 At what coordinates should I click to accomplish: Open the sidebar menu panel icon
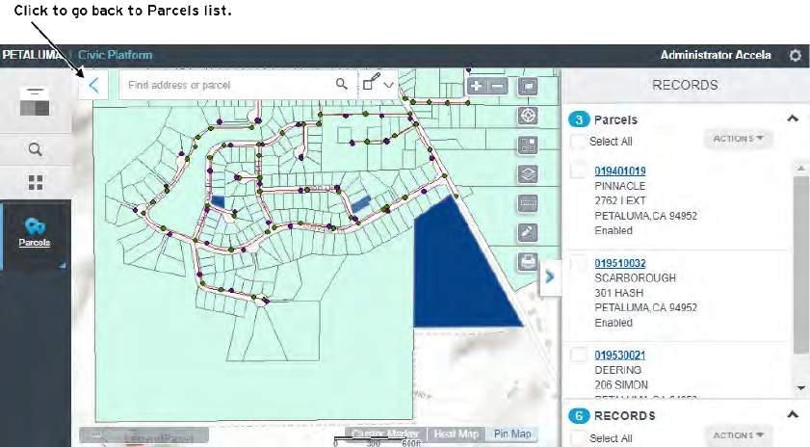(35, 101)
